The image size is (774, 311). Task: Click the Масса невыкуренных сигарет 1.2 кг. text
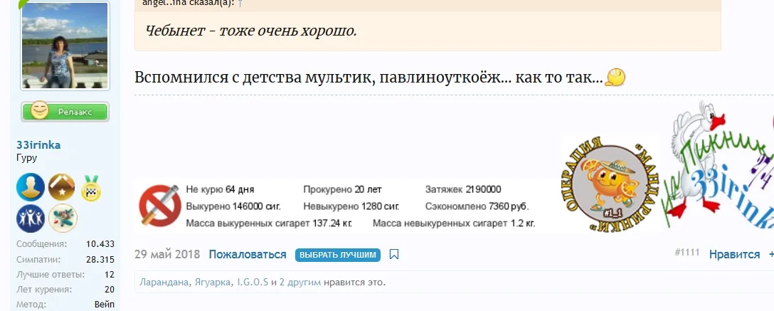point(454,223)
